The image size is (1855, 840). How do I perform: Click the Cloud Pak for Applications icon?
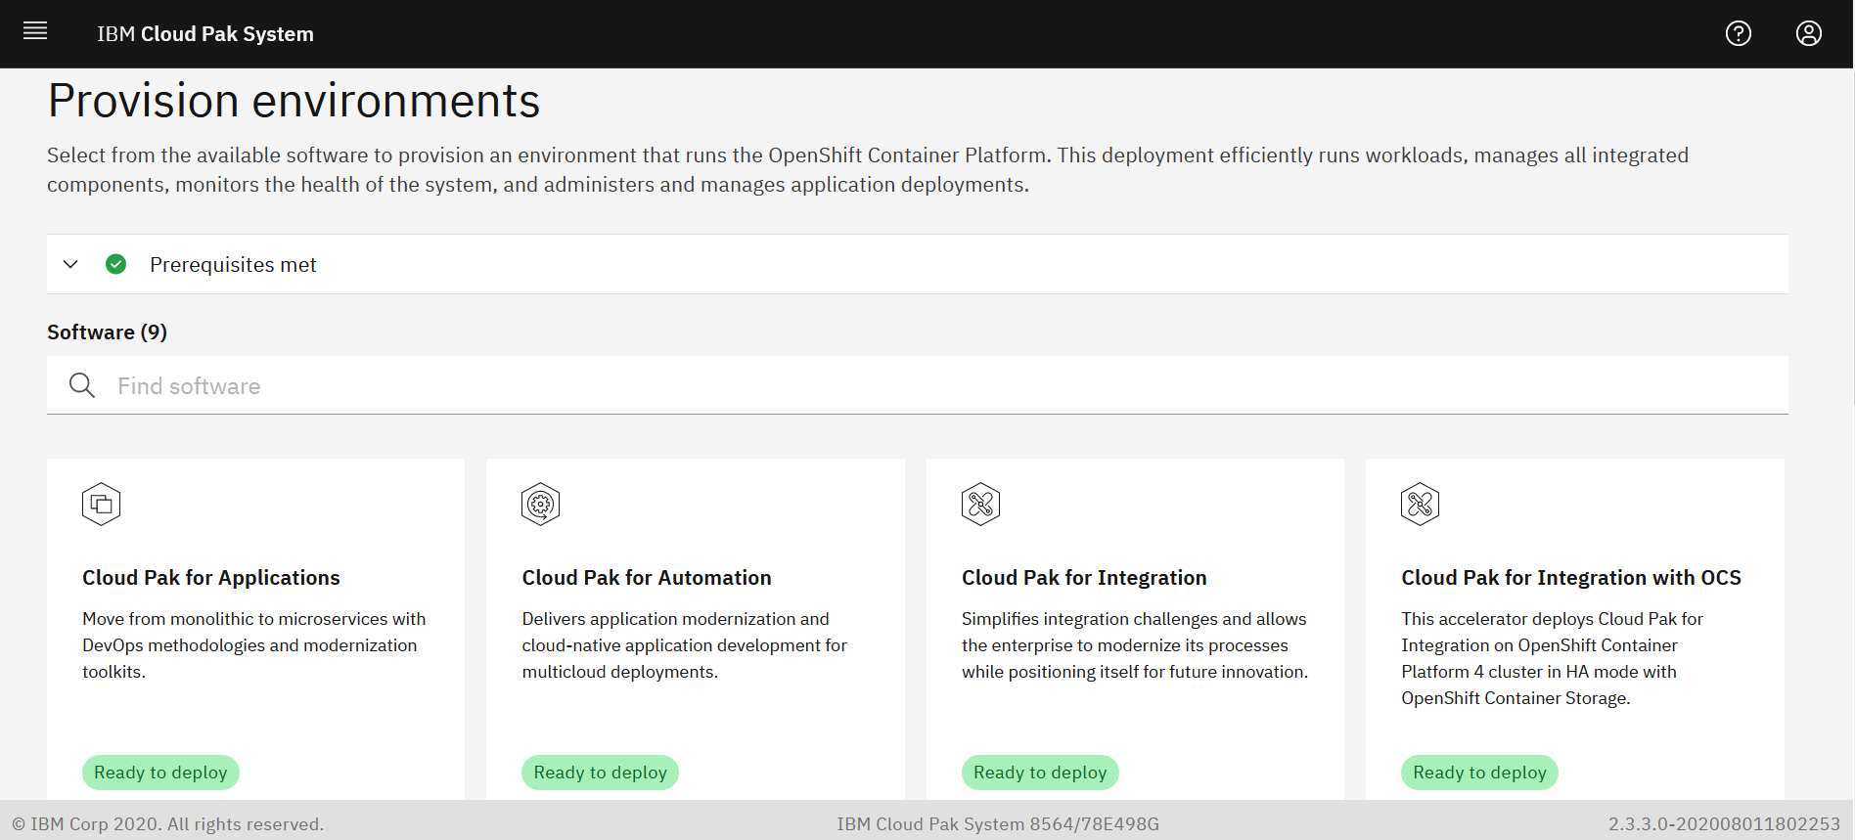[101, 505]
